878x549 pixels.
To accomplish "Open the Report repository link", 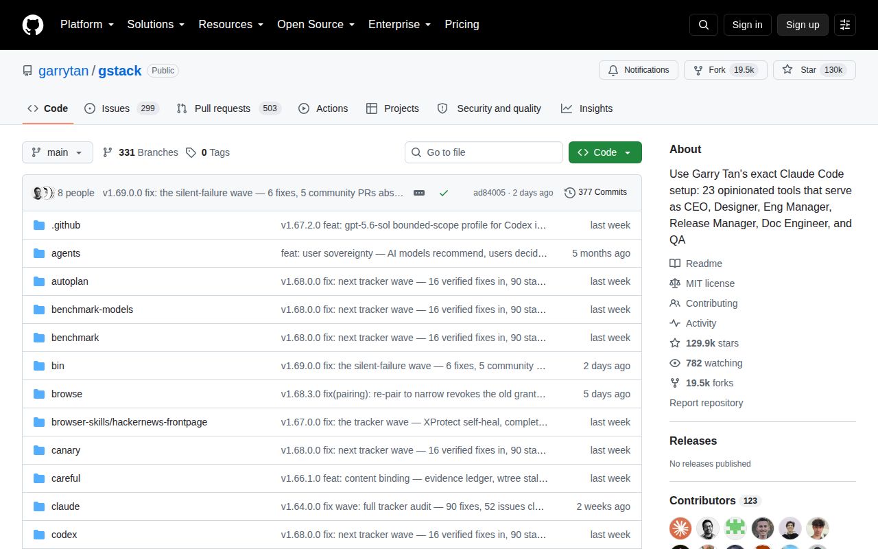I will click(x=707, y=403).
